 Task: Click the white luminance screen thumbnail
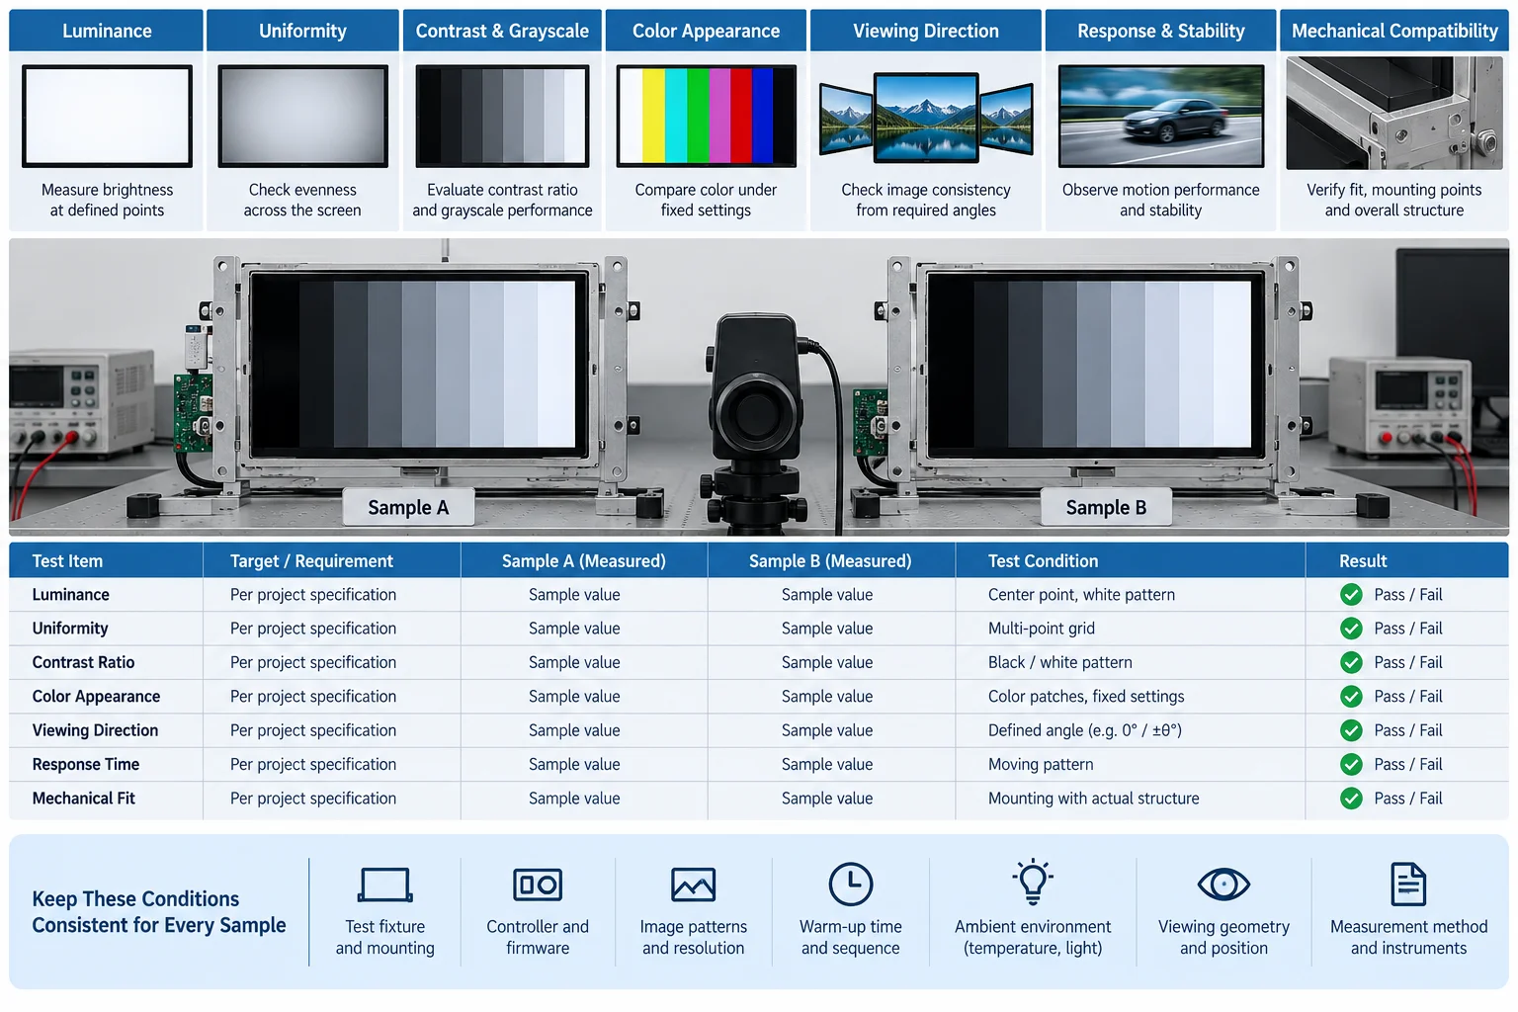click(x=107, y=116)
